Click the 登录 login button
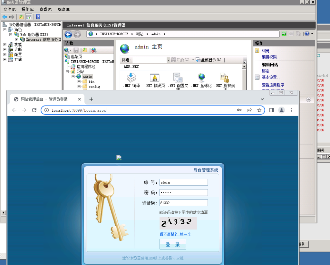The height and width of the screenshot is (265, 330). 173,245
